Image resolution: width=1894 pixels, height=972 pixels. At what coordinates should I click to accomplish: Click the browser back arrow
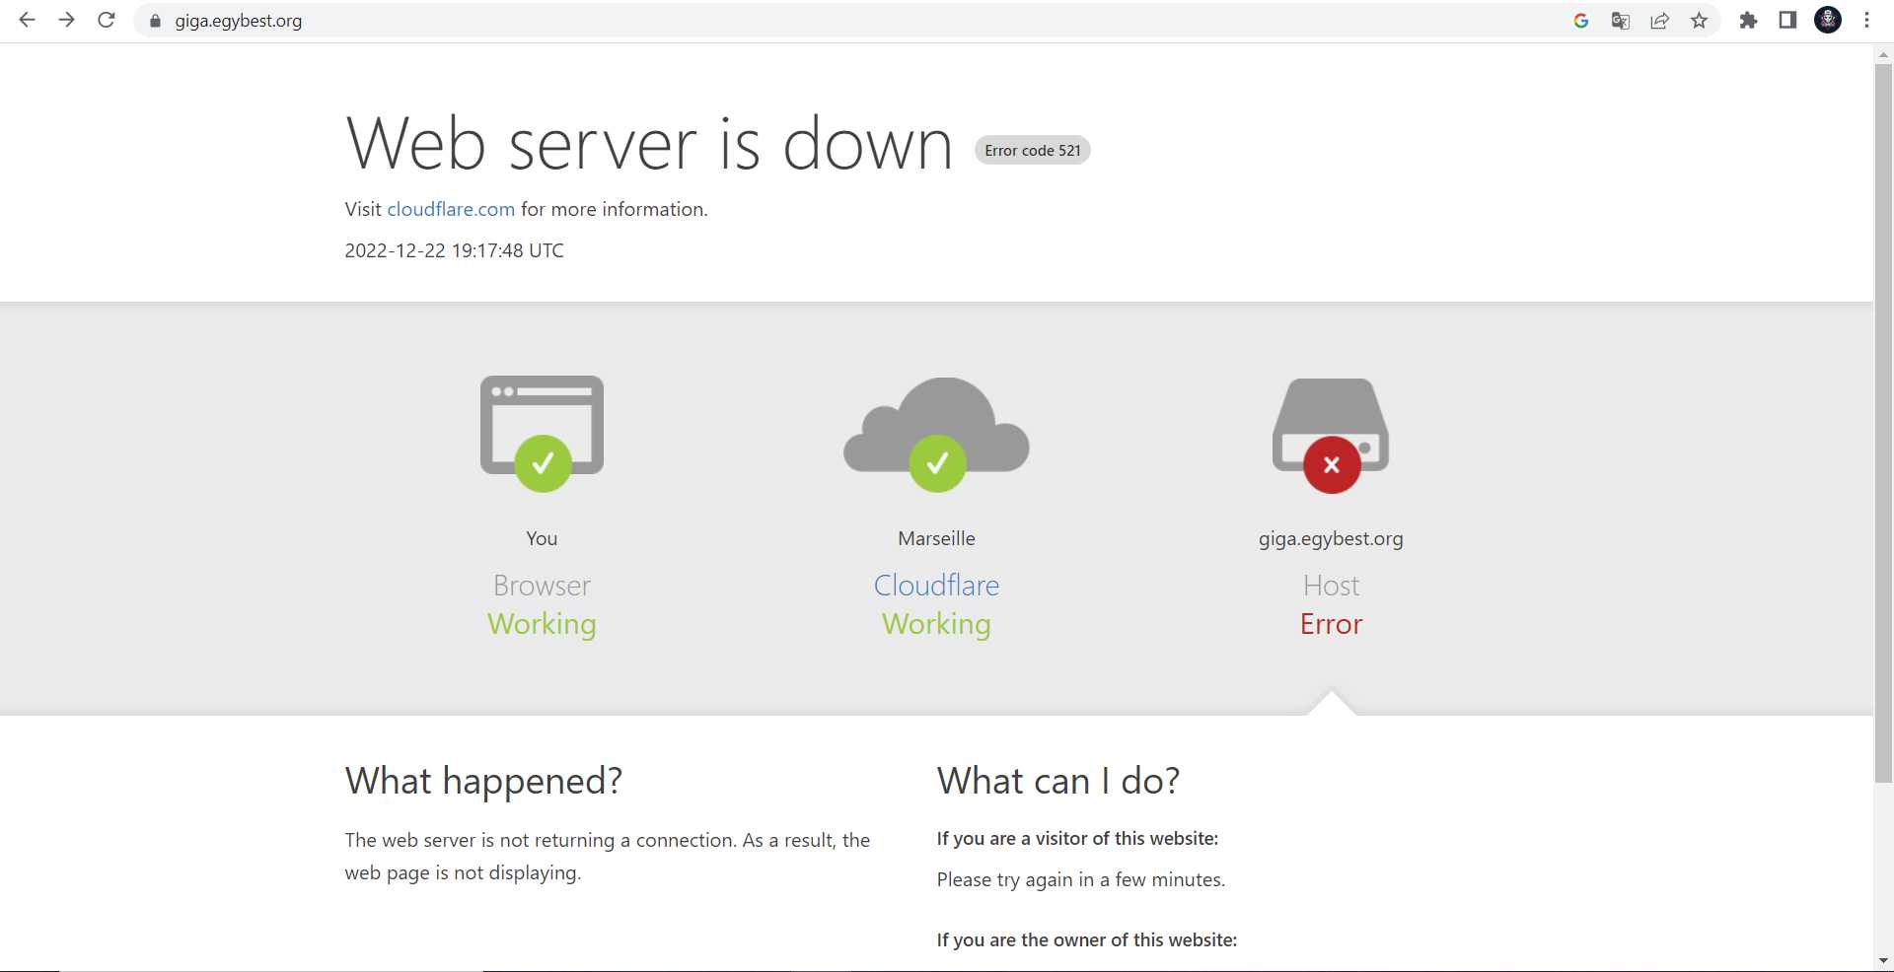[x=27, y=20]
